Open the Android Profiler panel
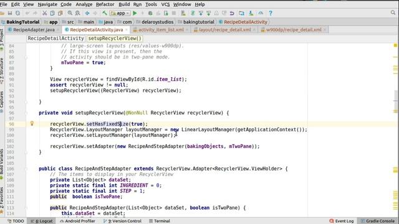This screenshot has height=224, width=399. pos(77,221)
